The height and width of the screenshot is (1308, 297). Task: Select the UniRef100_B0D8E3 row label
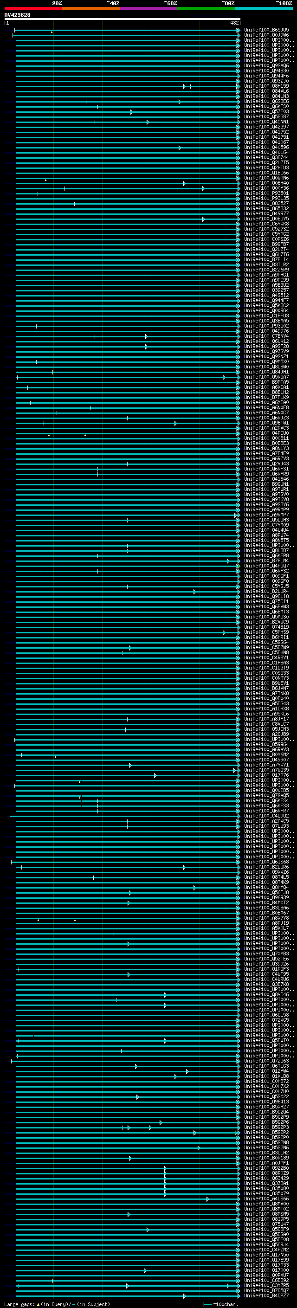tap(266, 443)
